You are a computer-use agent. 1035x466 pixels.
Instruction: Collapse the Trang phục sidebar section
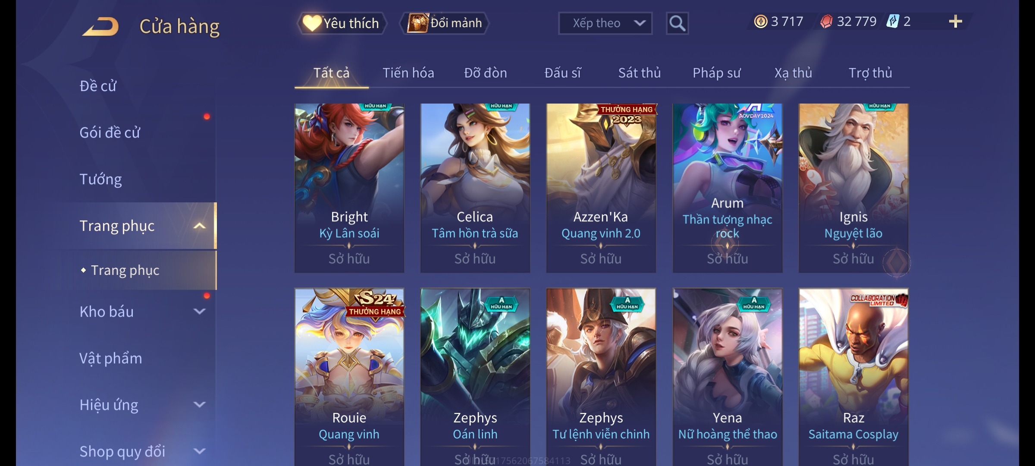(199, 226)
